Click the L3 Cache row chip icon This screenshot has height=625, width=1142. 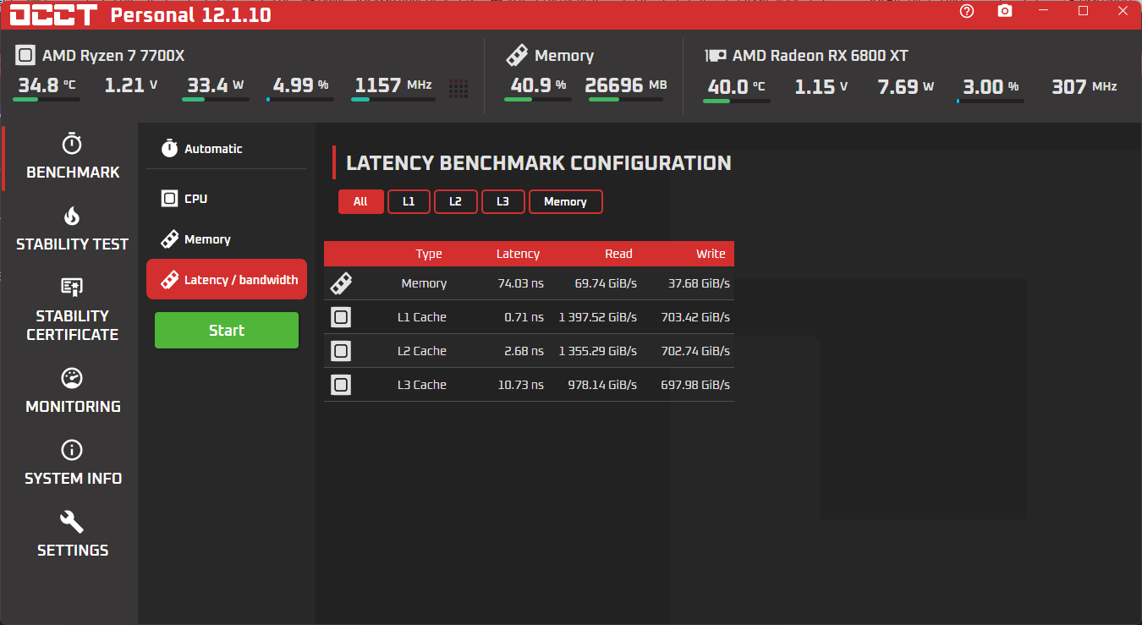341,385
